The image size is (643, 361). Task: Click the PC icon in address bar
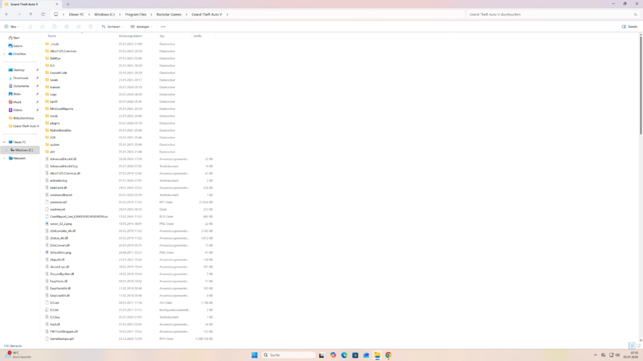(x=56, y=14)
